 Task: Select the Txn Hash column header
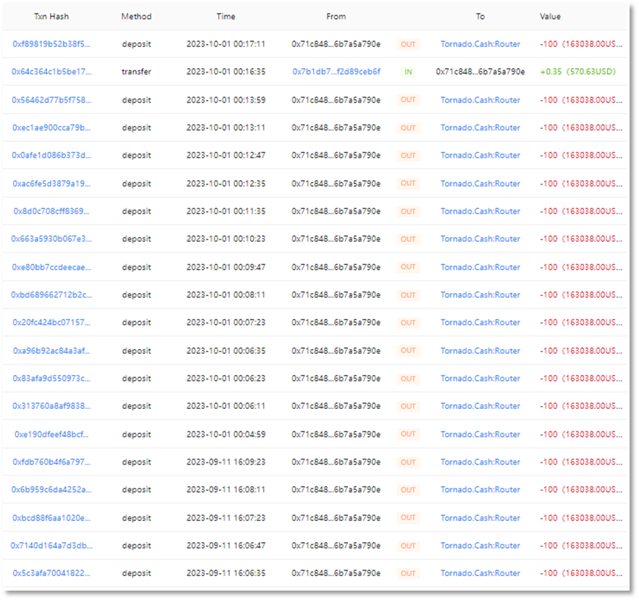(50, 16)
